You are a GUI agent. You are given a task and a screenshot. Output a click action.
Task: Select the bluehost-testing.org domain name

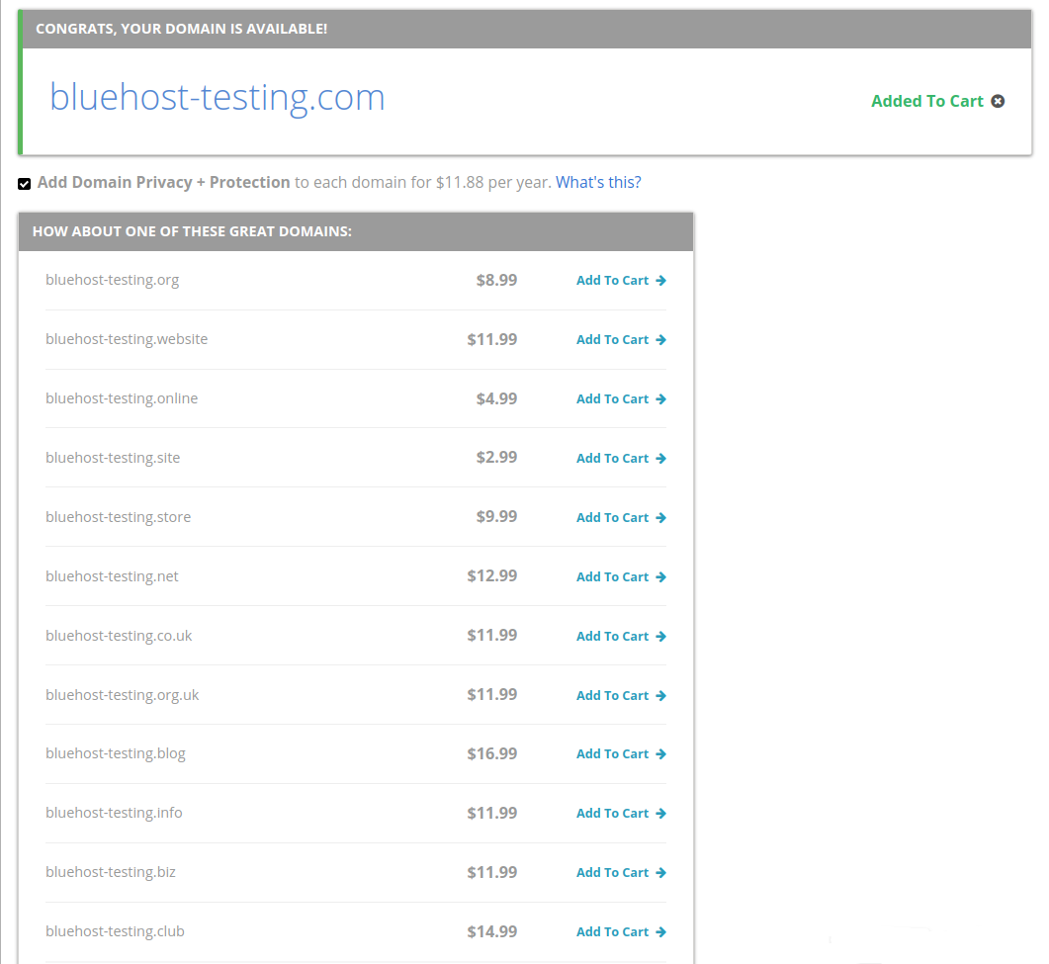point(113,281)
